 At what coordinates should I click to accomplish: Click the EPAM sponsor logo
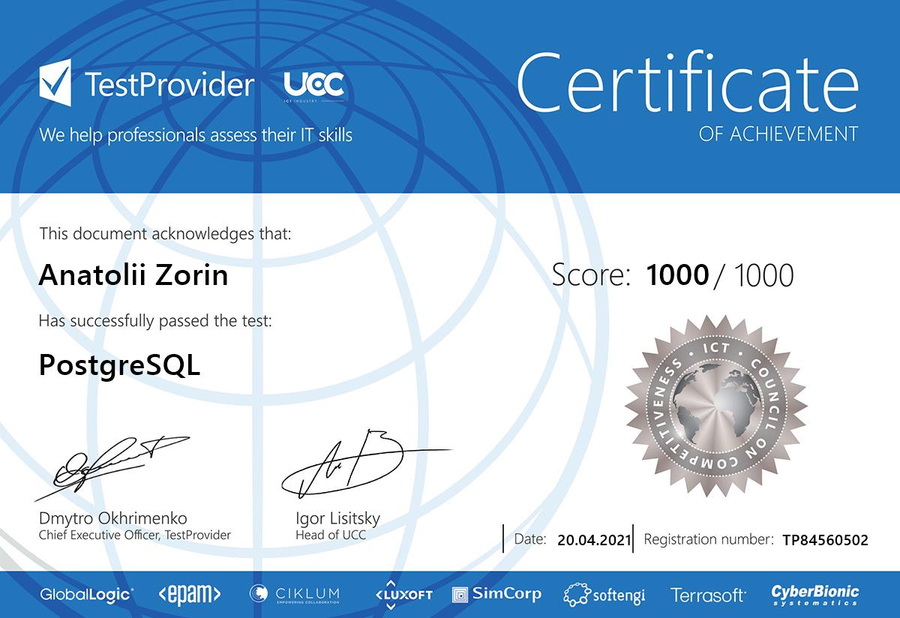pos(189,595)
